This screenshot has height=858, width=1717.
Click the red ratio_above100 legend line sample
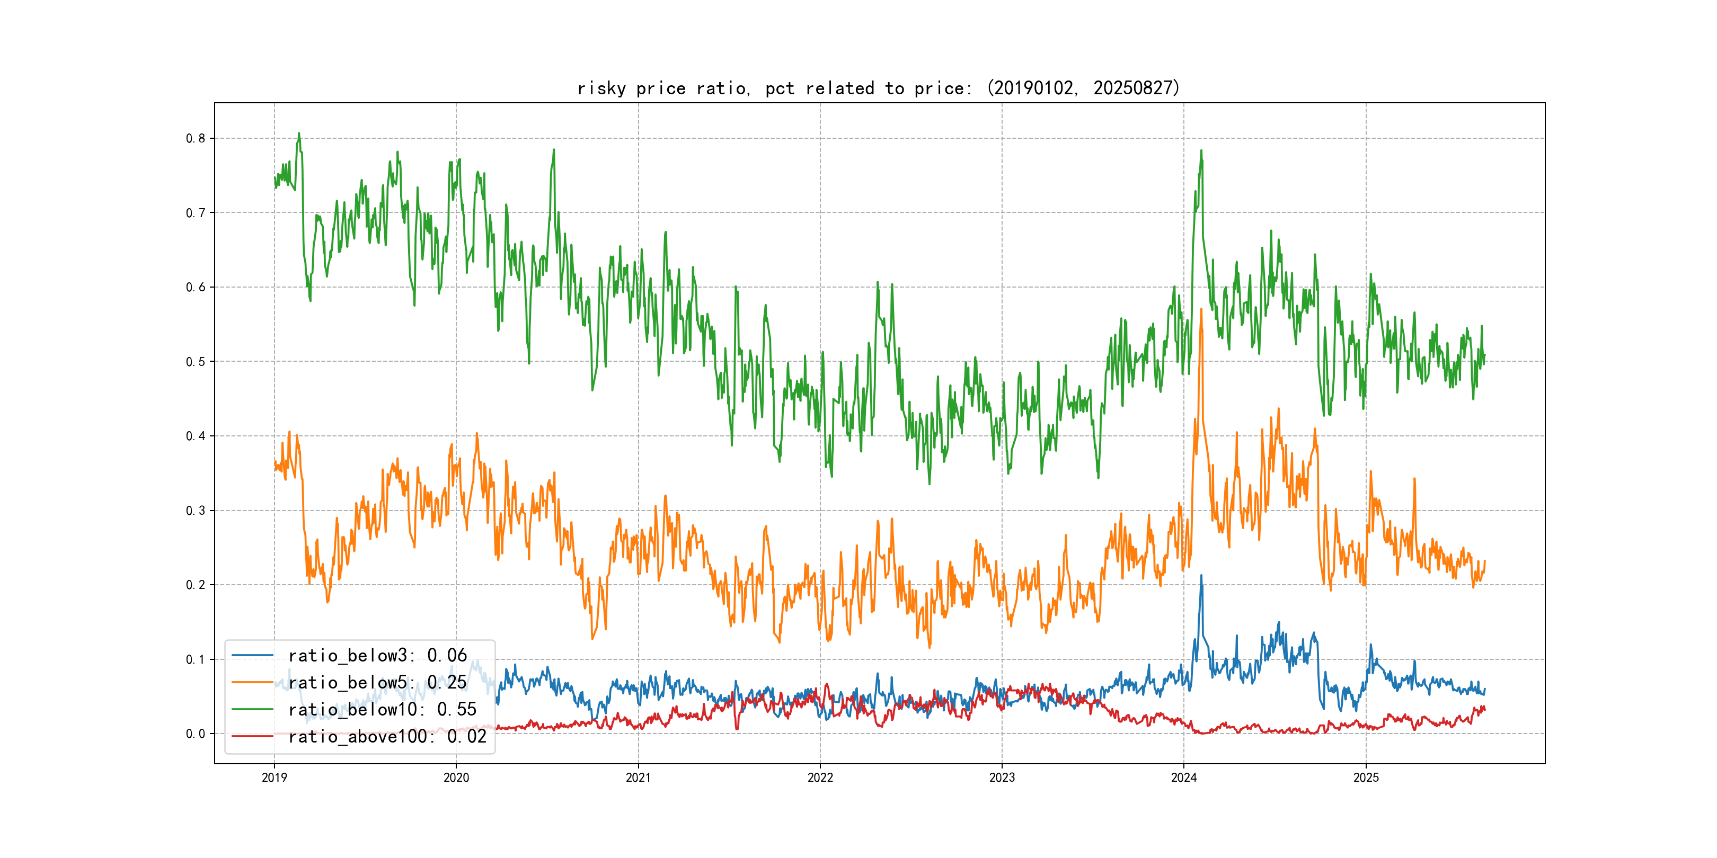252,736
